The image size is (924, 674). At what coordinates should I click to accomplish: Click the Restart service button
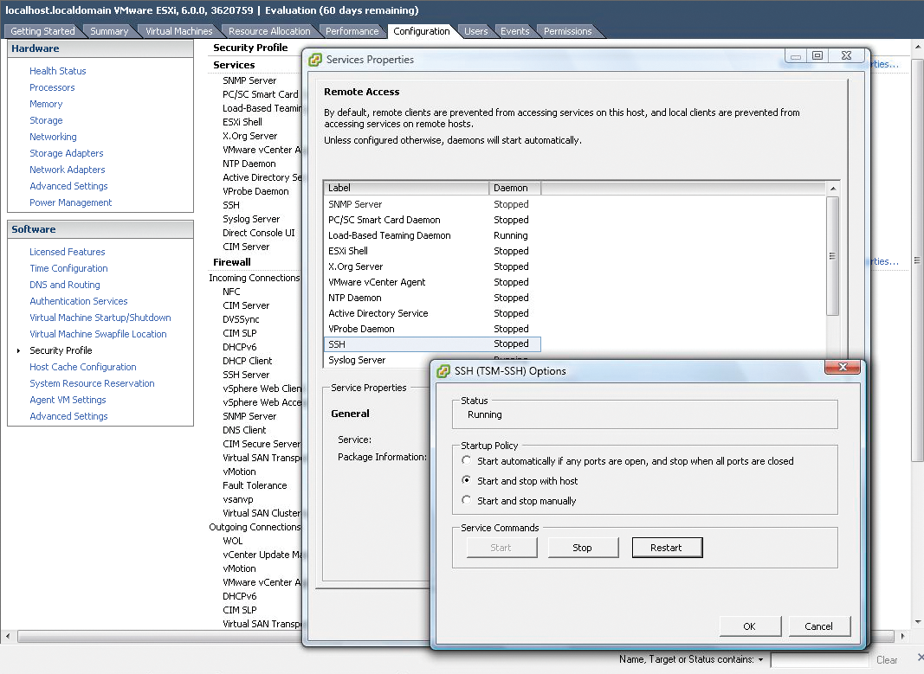coord(667,548)
